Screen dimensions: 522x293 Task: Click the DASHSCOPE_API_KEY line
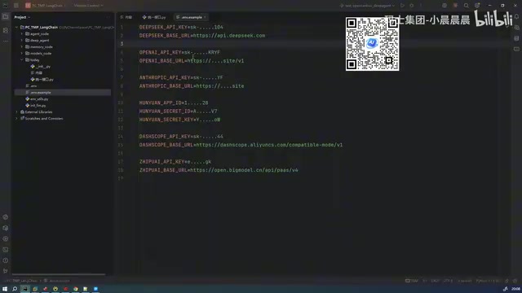(181, 137)
